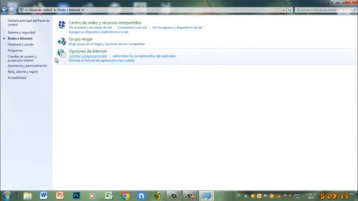Open Centro de redes y recursos compartidos icon

(62, 25)
